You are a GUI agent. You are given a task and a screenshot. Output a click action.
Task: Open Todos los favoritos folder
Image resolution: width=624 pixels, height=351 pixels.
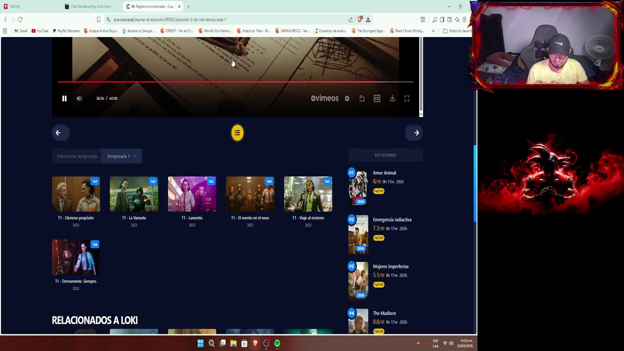click(x=457, y=31)
